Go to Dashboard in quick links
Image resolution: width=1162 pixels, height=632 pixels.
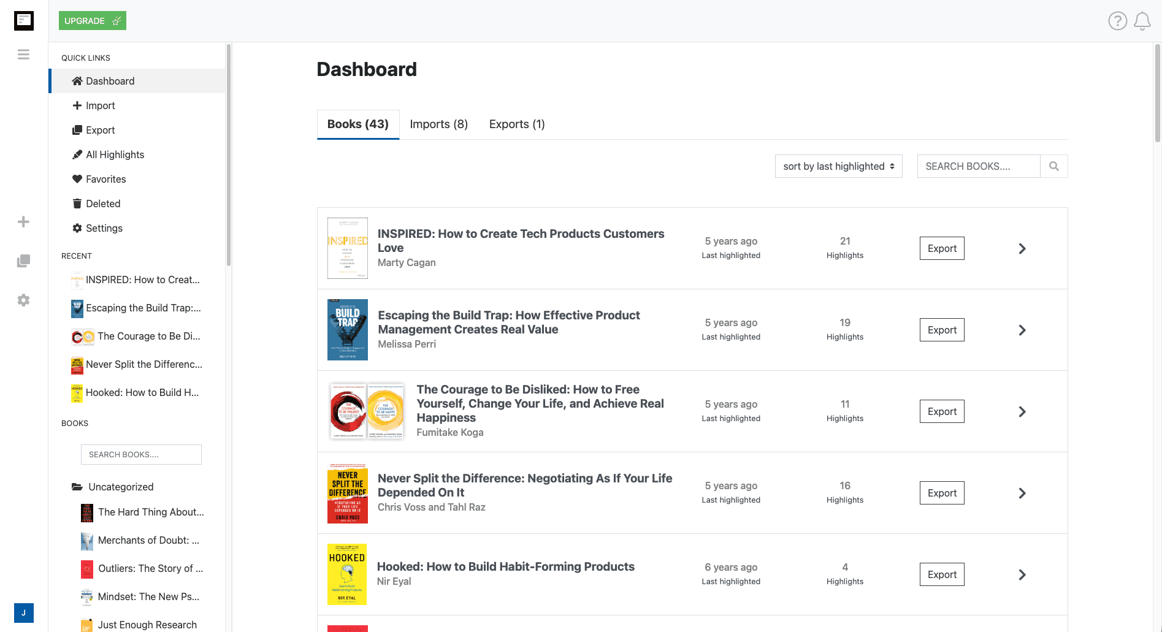tap(137, 81)
